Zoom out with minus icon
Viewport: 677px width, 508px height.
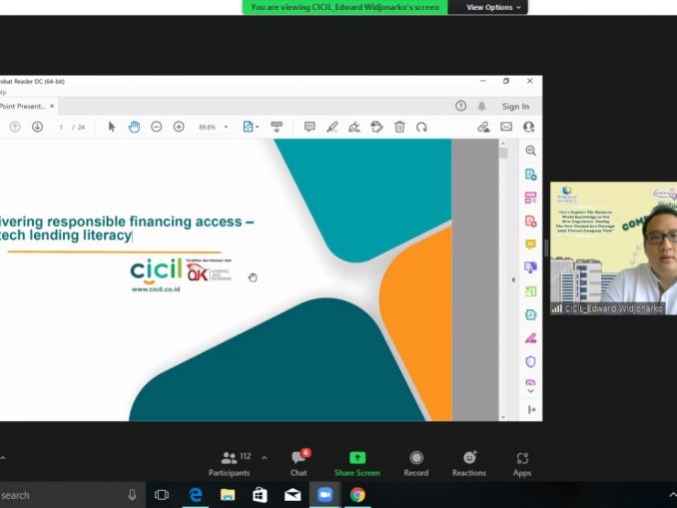tap(157, 127)
